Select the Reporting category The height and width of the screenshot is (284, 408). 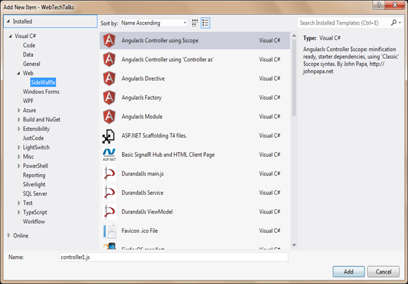(x=34, y=175)
